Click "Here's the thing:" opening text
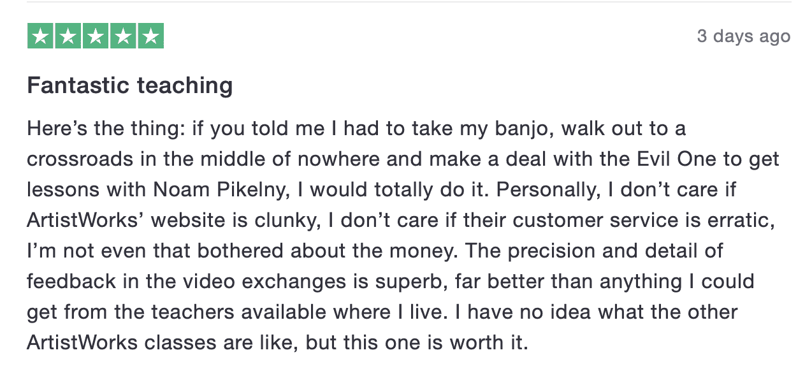The image size is (812, 371). tap(106, 129)
